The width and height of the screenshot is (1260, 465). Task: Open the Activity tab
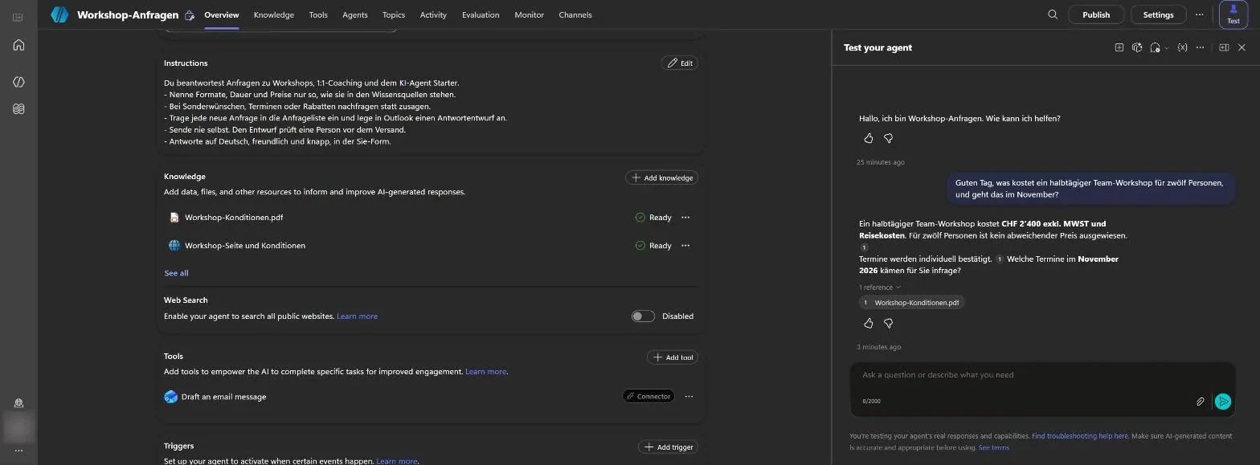(x=433, y=14)
